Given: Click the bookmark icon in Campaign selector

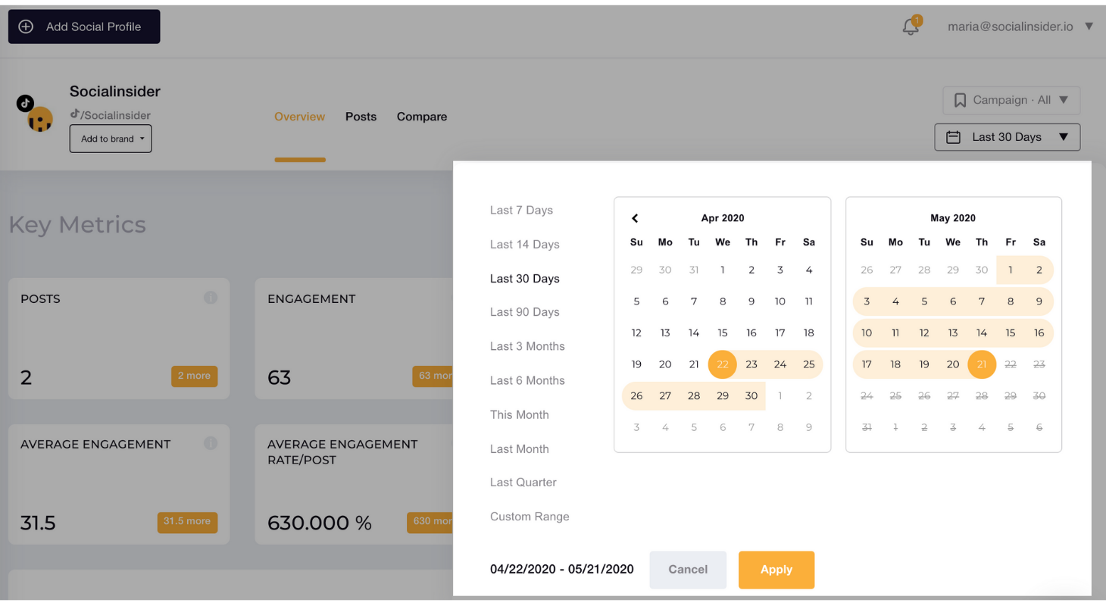Looking at the screenshot, I should (960, 100).
